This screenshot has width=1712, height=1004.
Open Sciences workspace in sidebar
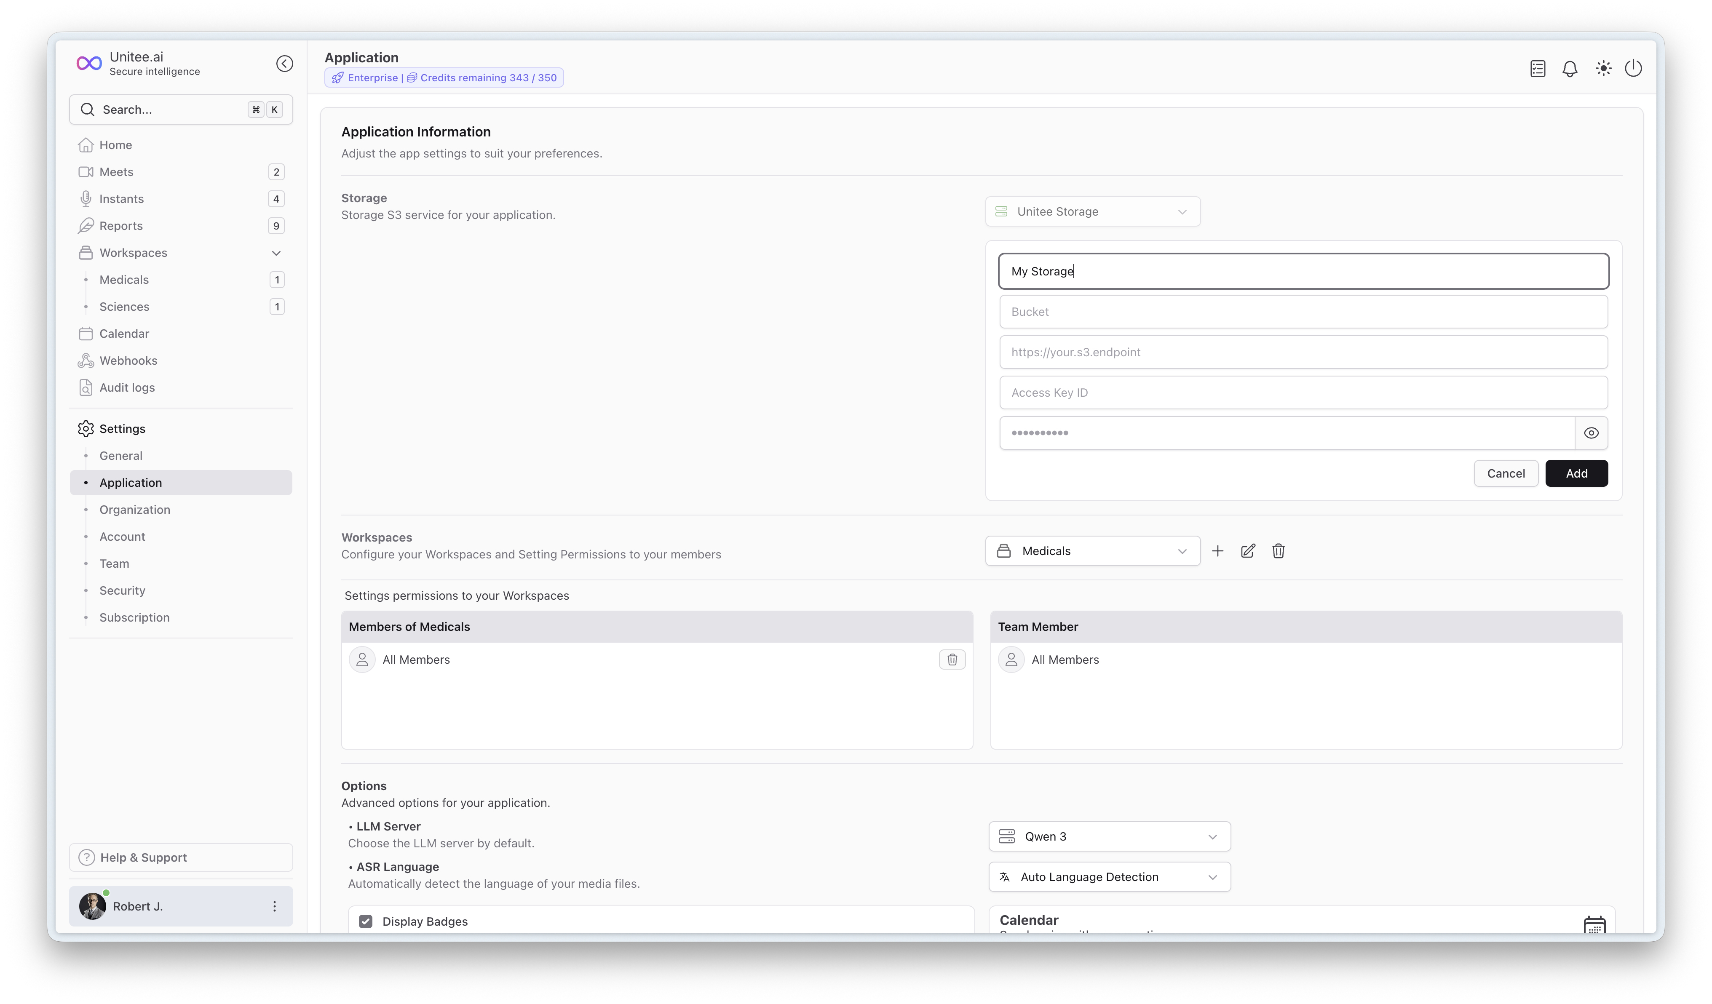click(x=181, y=307)
